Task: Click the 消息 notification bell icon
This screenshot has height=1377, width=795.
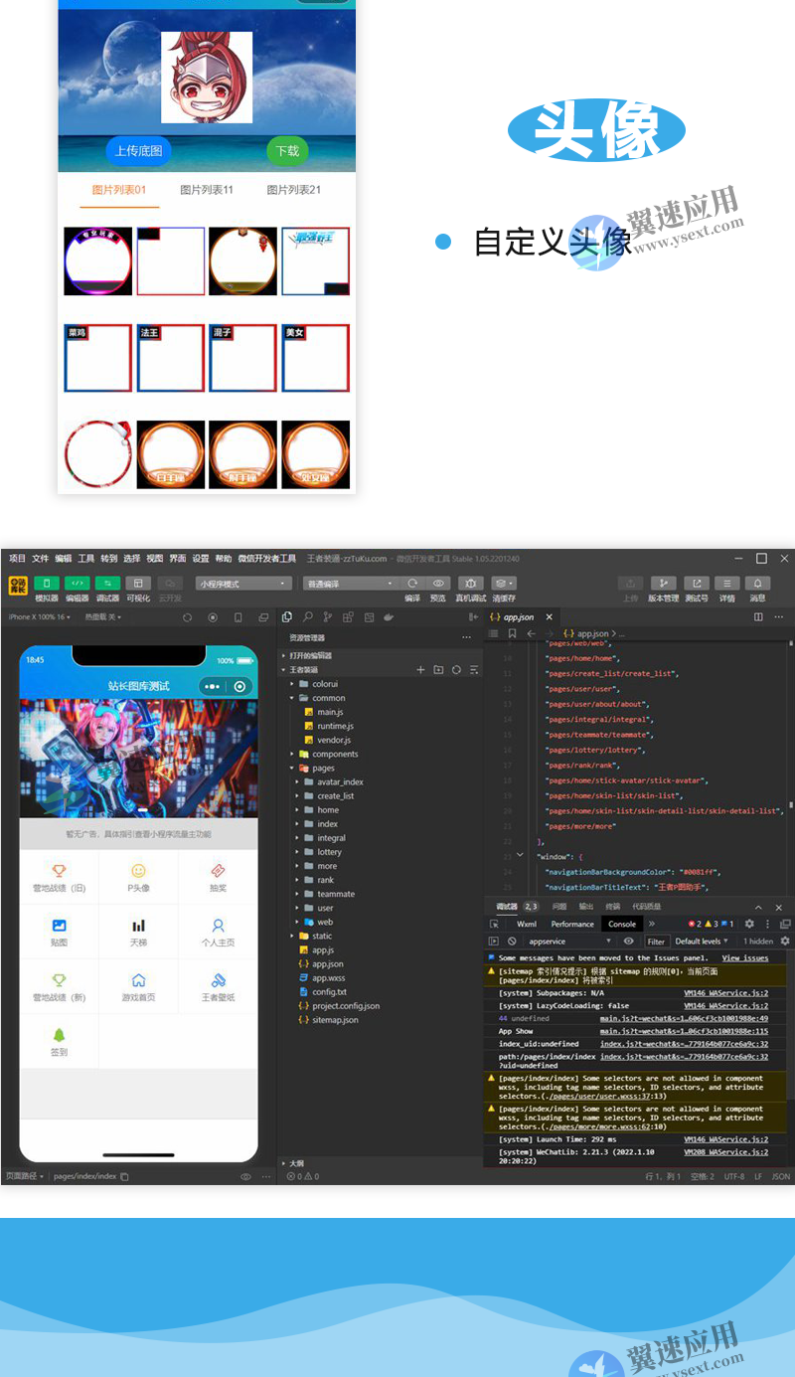Action: [757, 584]
